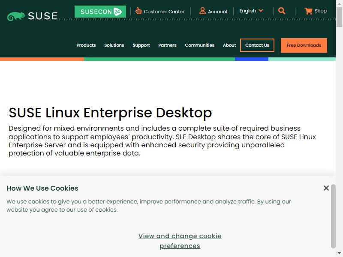Screen dimensions: 343x257
Task: Click the orange search magnifier icon
Action: click(x=282, y=11)
